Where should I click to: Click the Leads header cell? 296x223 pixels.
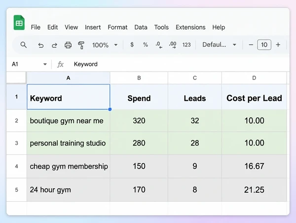tap(195, 97)
